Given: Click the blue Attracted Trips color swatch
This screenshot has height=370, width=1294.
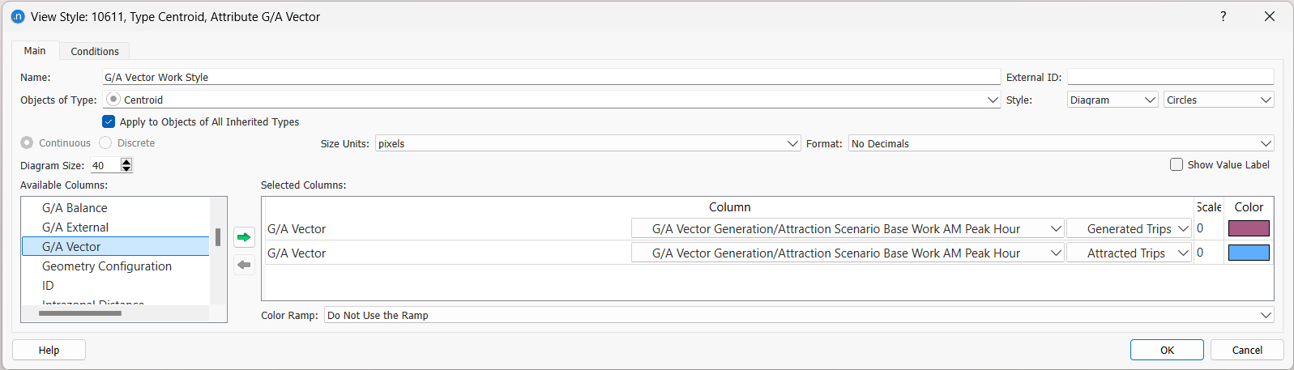Looking at the screenshot, I should coord(1249,253).
